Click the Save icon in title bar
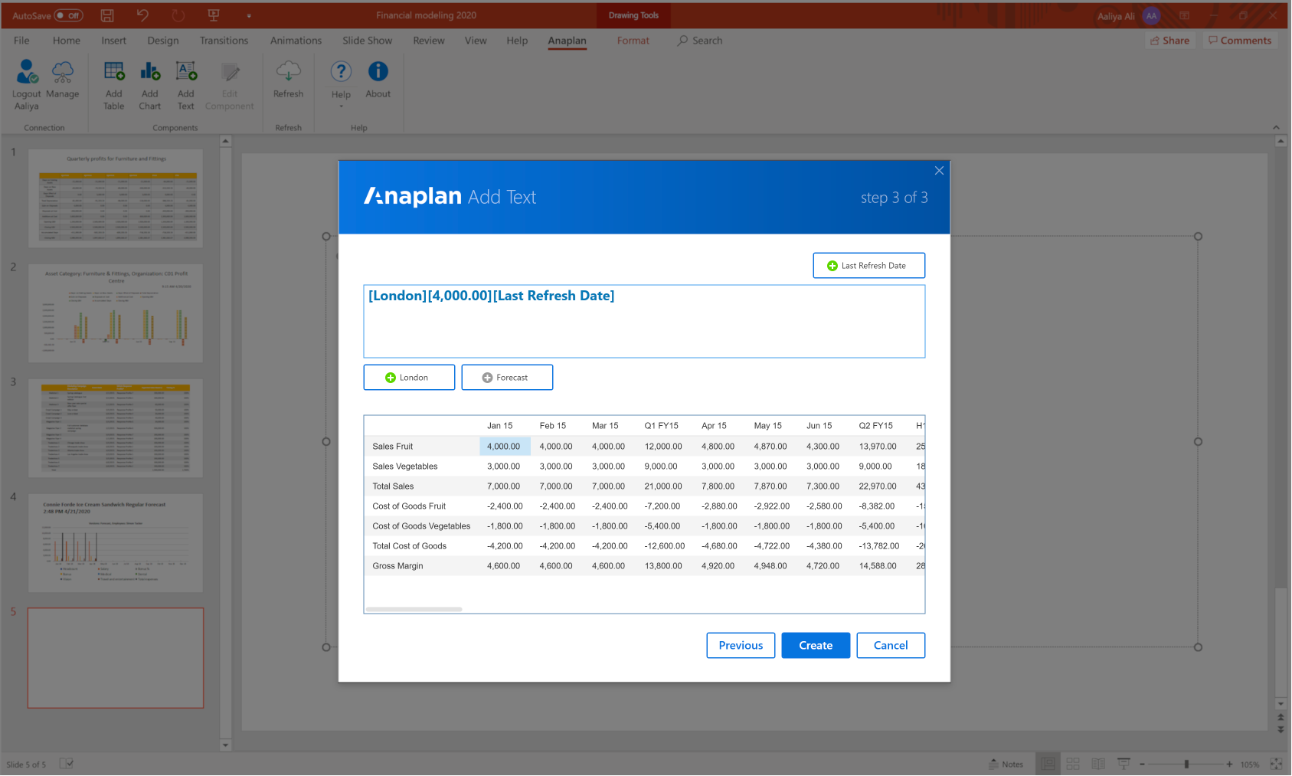This screenshot has width=1292, height=776. 107,15
